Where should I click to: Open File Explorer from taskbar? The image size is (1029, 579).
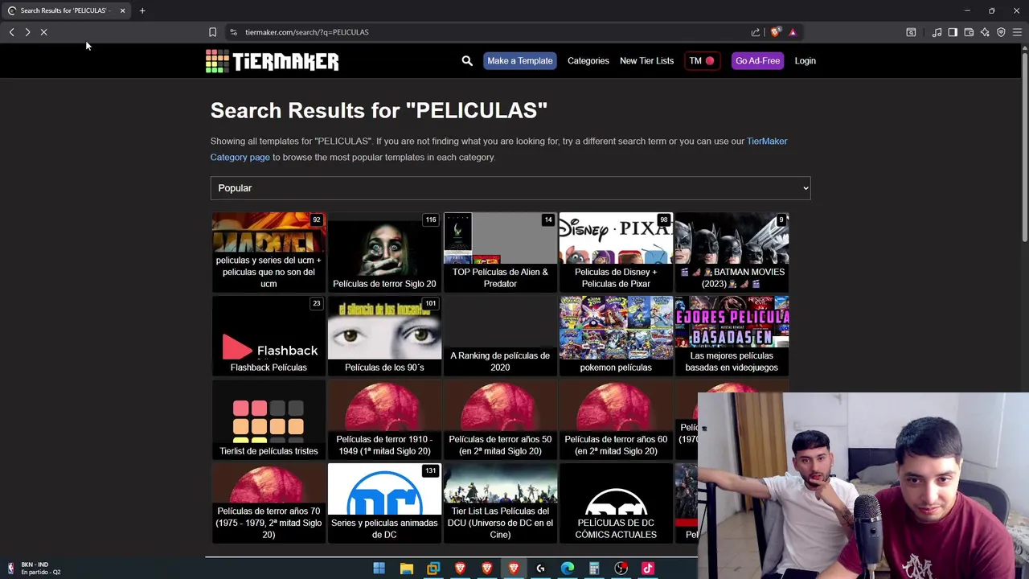406,569
